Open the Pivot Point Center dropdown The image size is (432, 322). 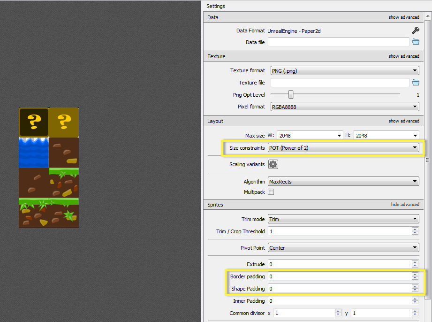click(x=343, y=247)
